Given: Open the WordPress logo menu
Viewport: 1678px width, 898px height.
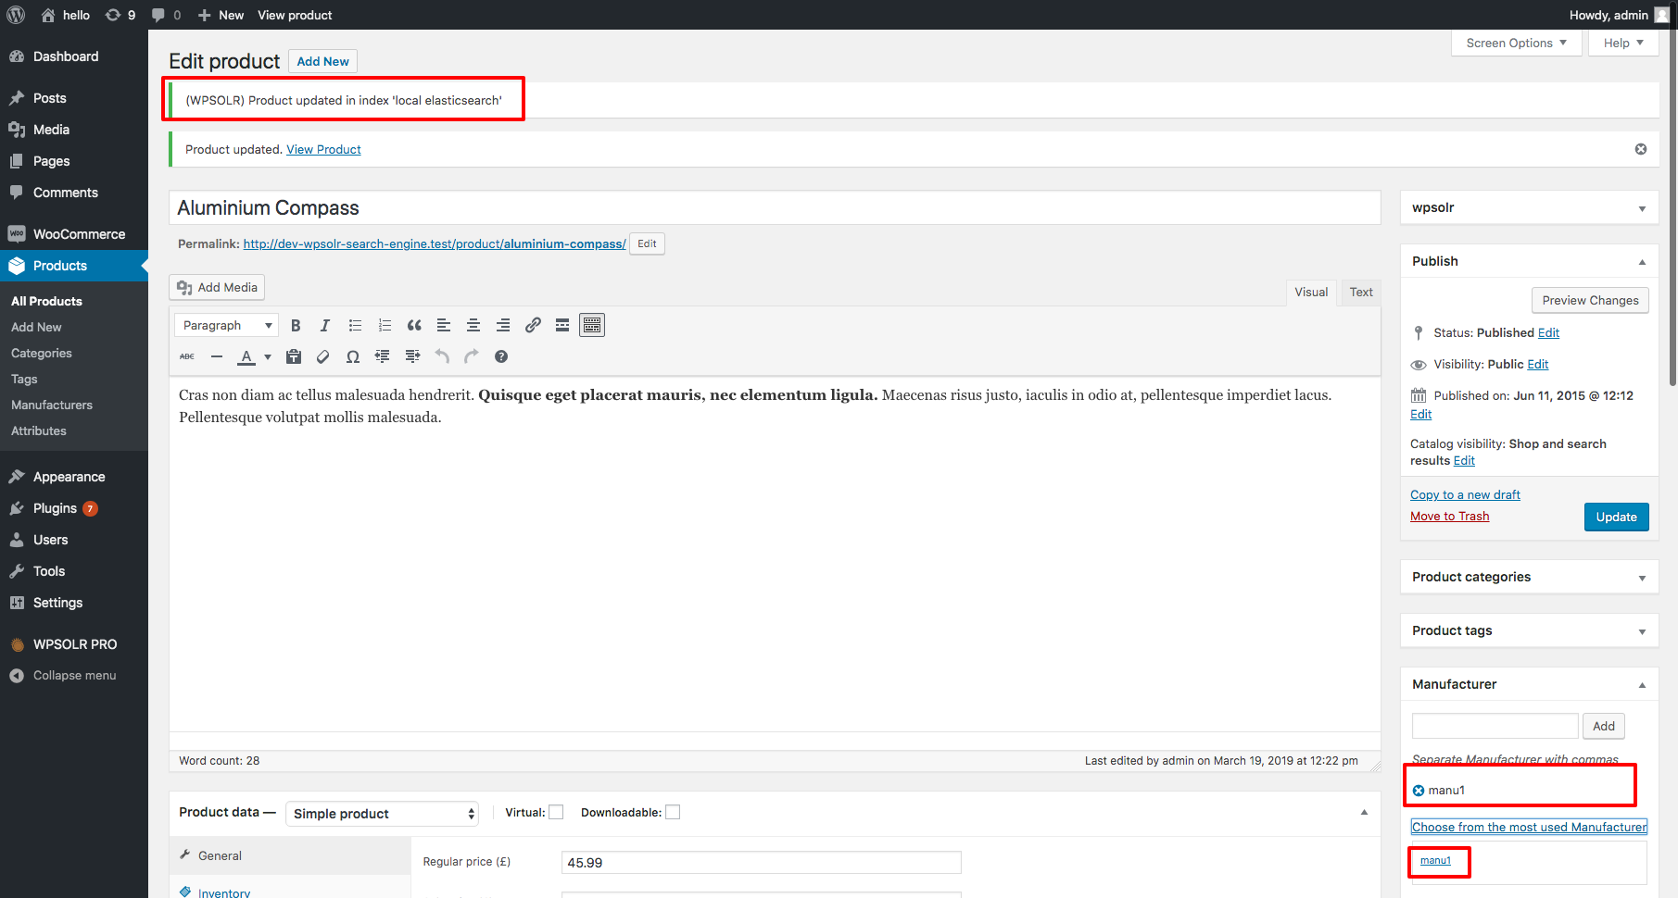Looking at the screenshot, I should [x=16, y=15].
